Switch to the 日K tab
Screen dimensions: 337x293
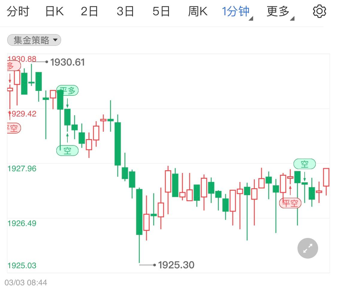click(x=55, y=11)
